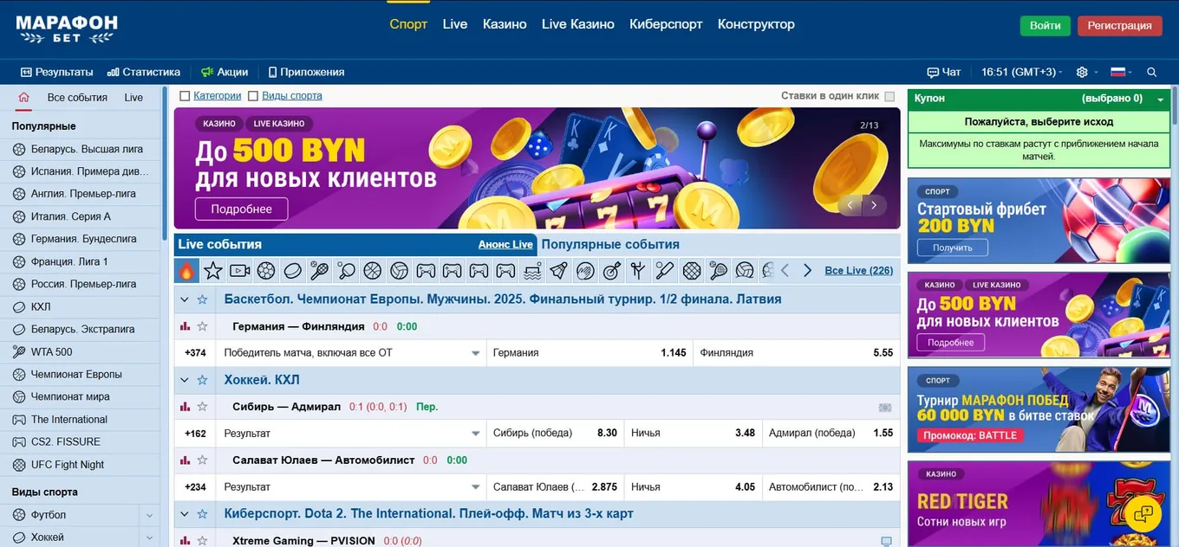
Task: Filter live events by video broadcast icon
Action: (240, 271)
